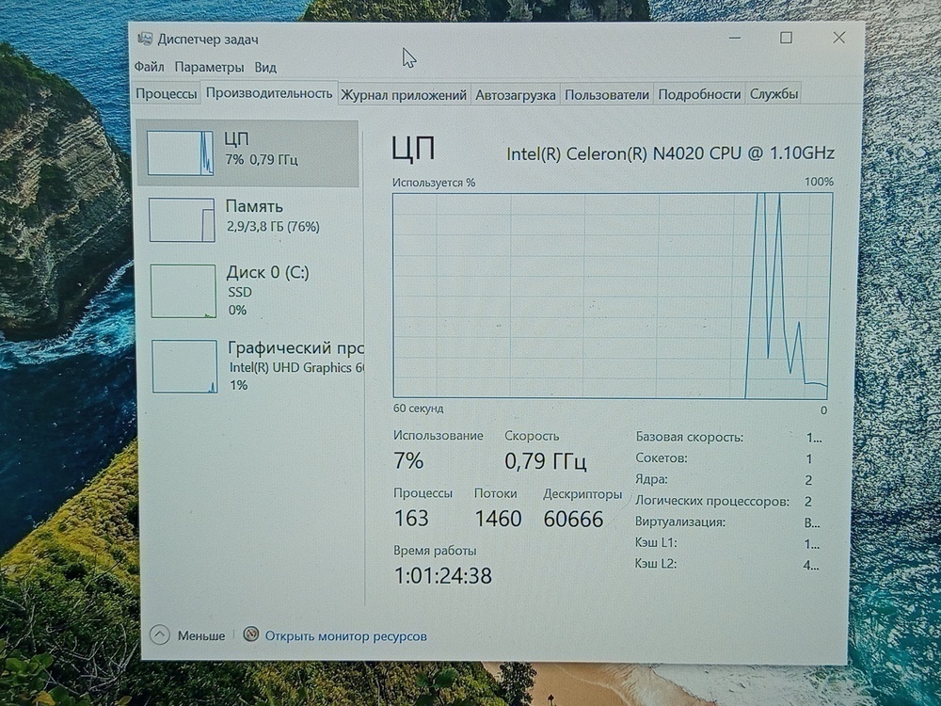941x706 pixels.
Task: Open the Файл menu
Action: [x=149, y=67]
